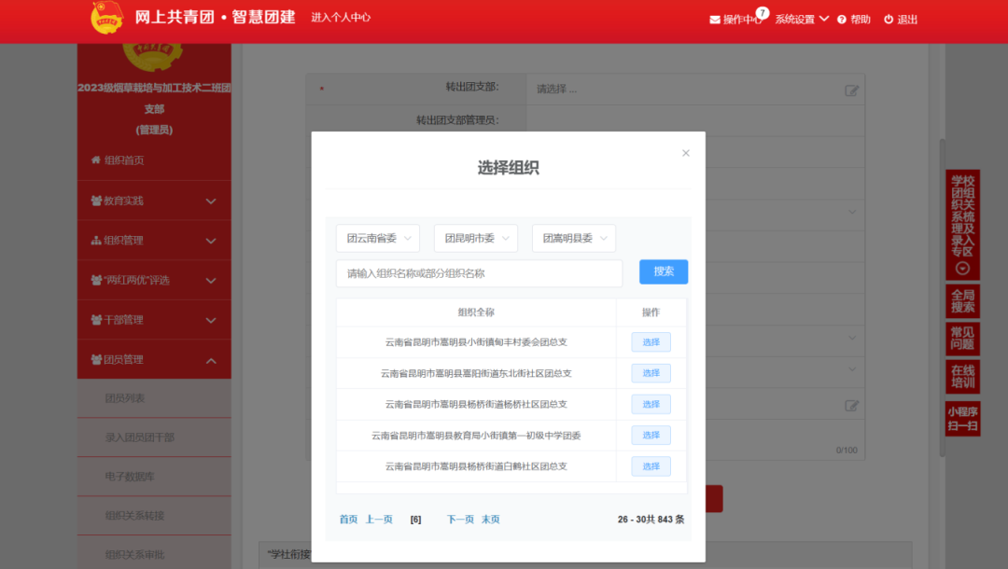This screenshot has height=569, width=1008.
Task: Click the page vertical scrollbar
Action: tap(943, 297)
